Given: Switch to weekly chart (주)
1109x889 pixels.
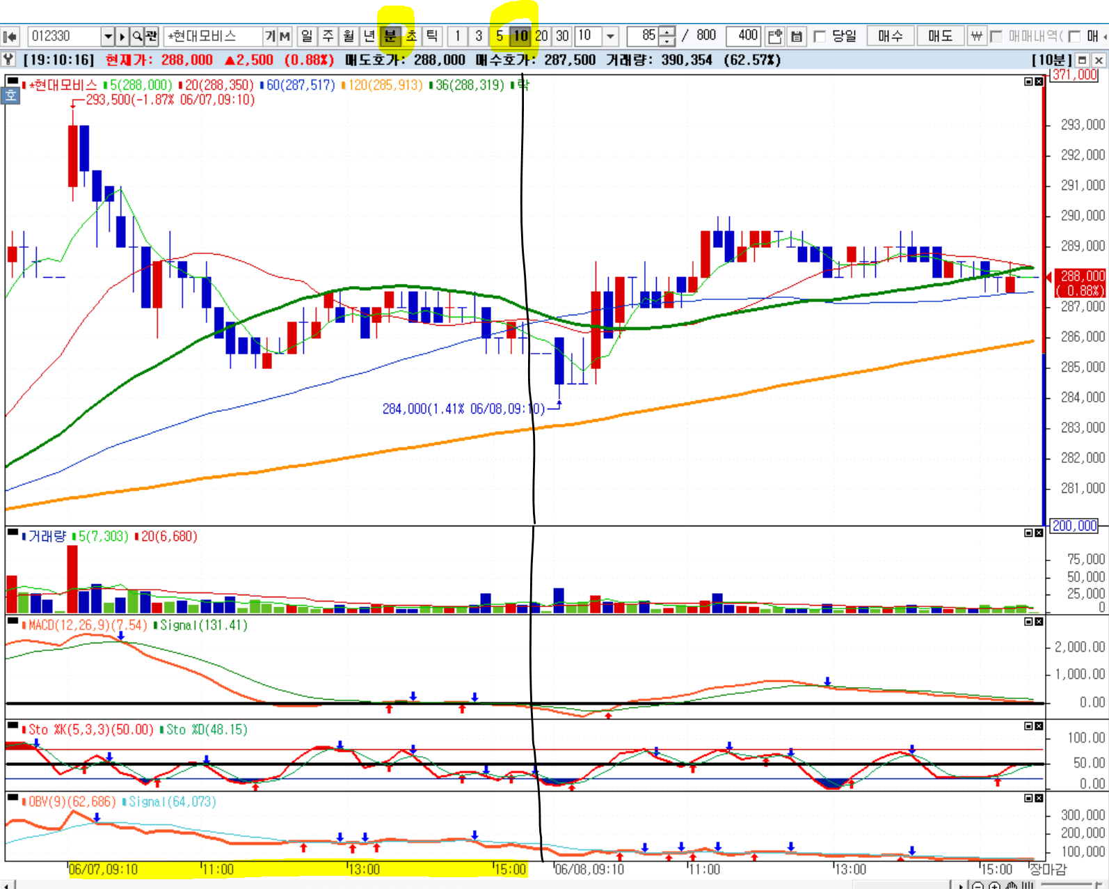Looking at the screenshot, I should pyautogui.click(x=328, y=36).
